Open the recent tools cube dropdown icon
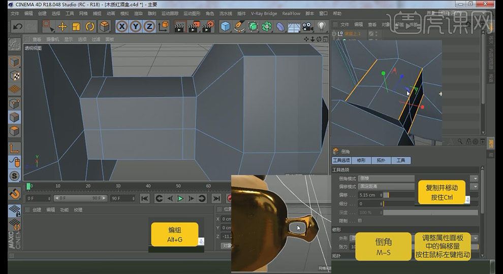503x274 pixels. point(104,26)
